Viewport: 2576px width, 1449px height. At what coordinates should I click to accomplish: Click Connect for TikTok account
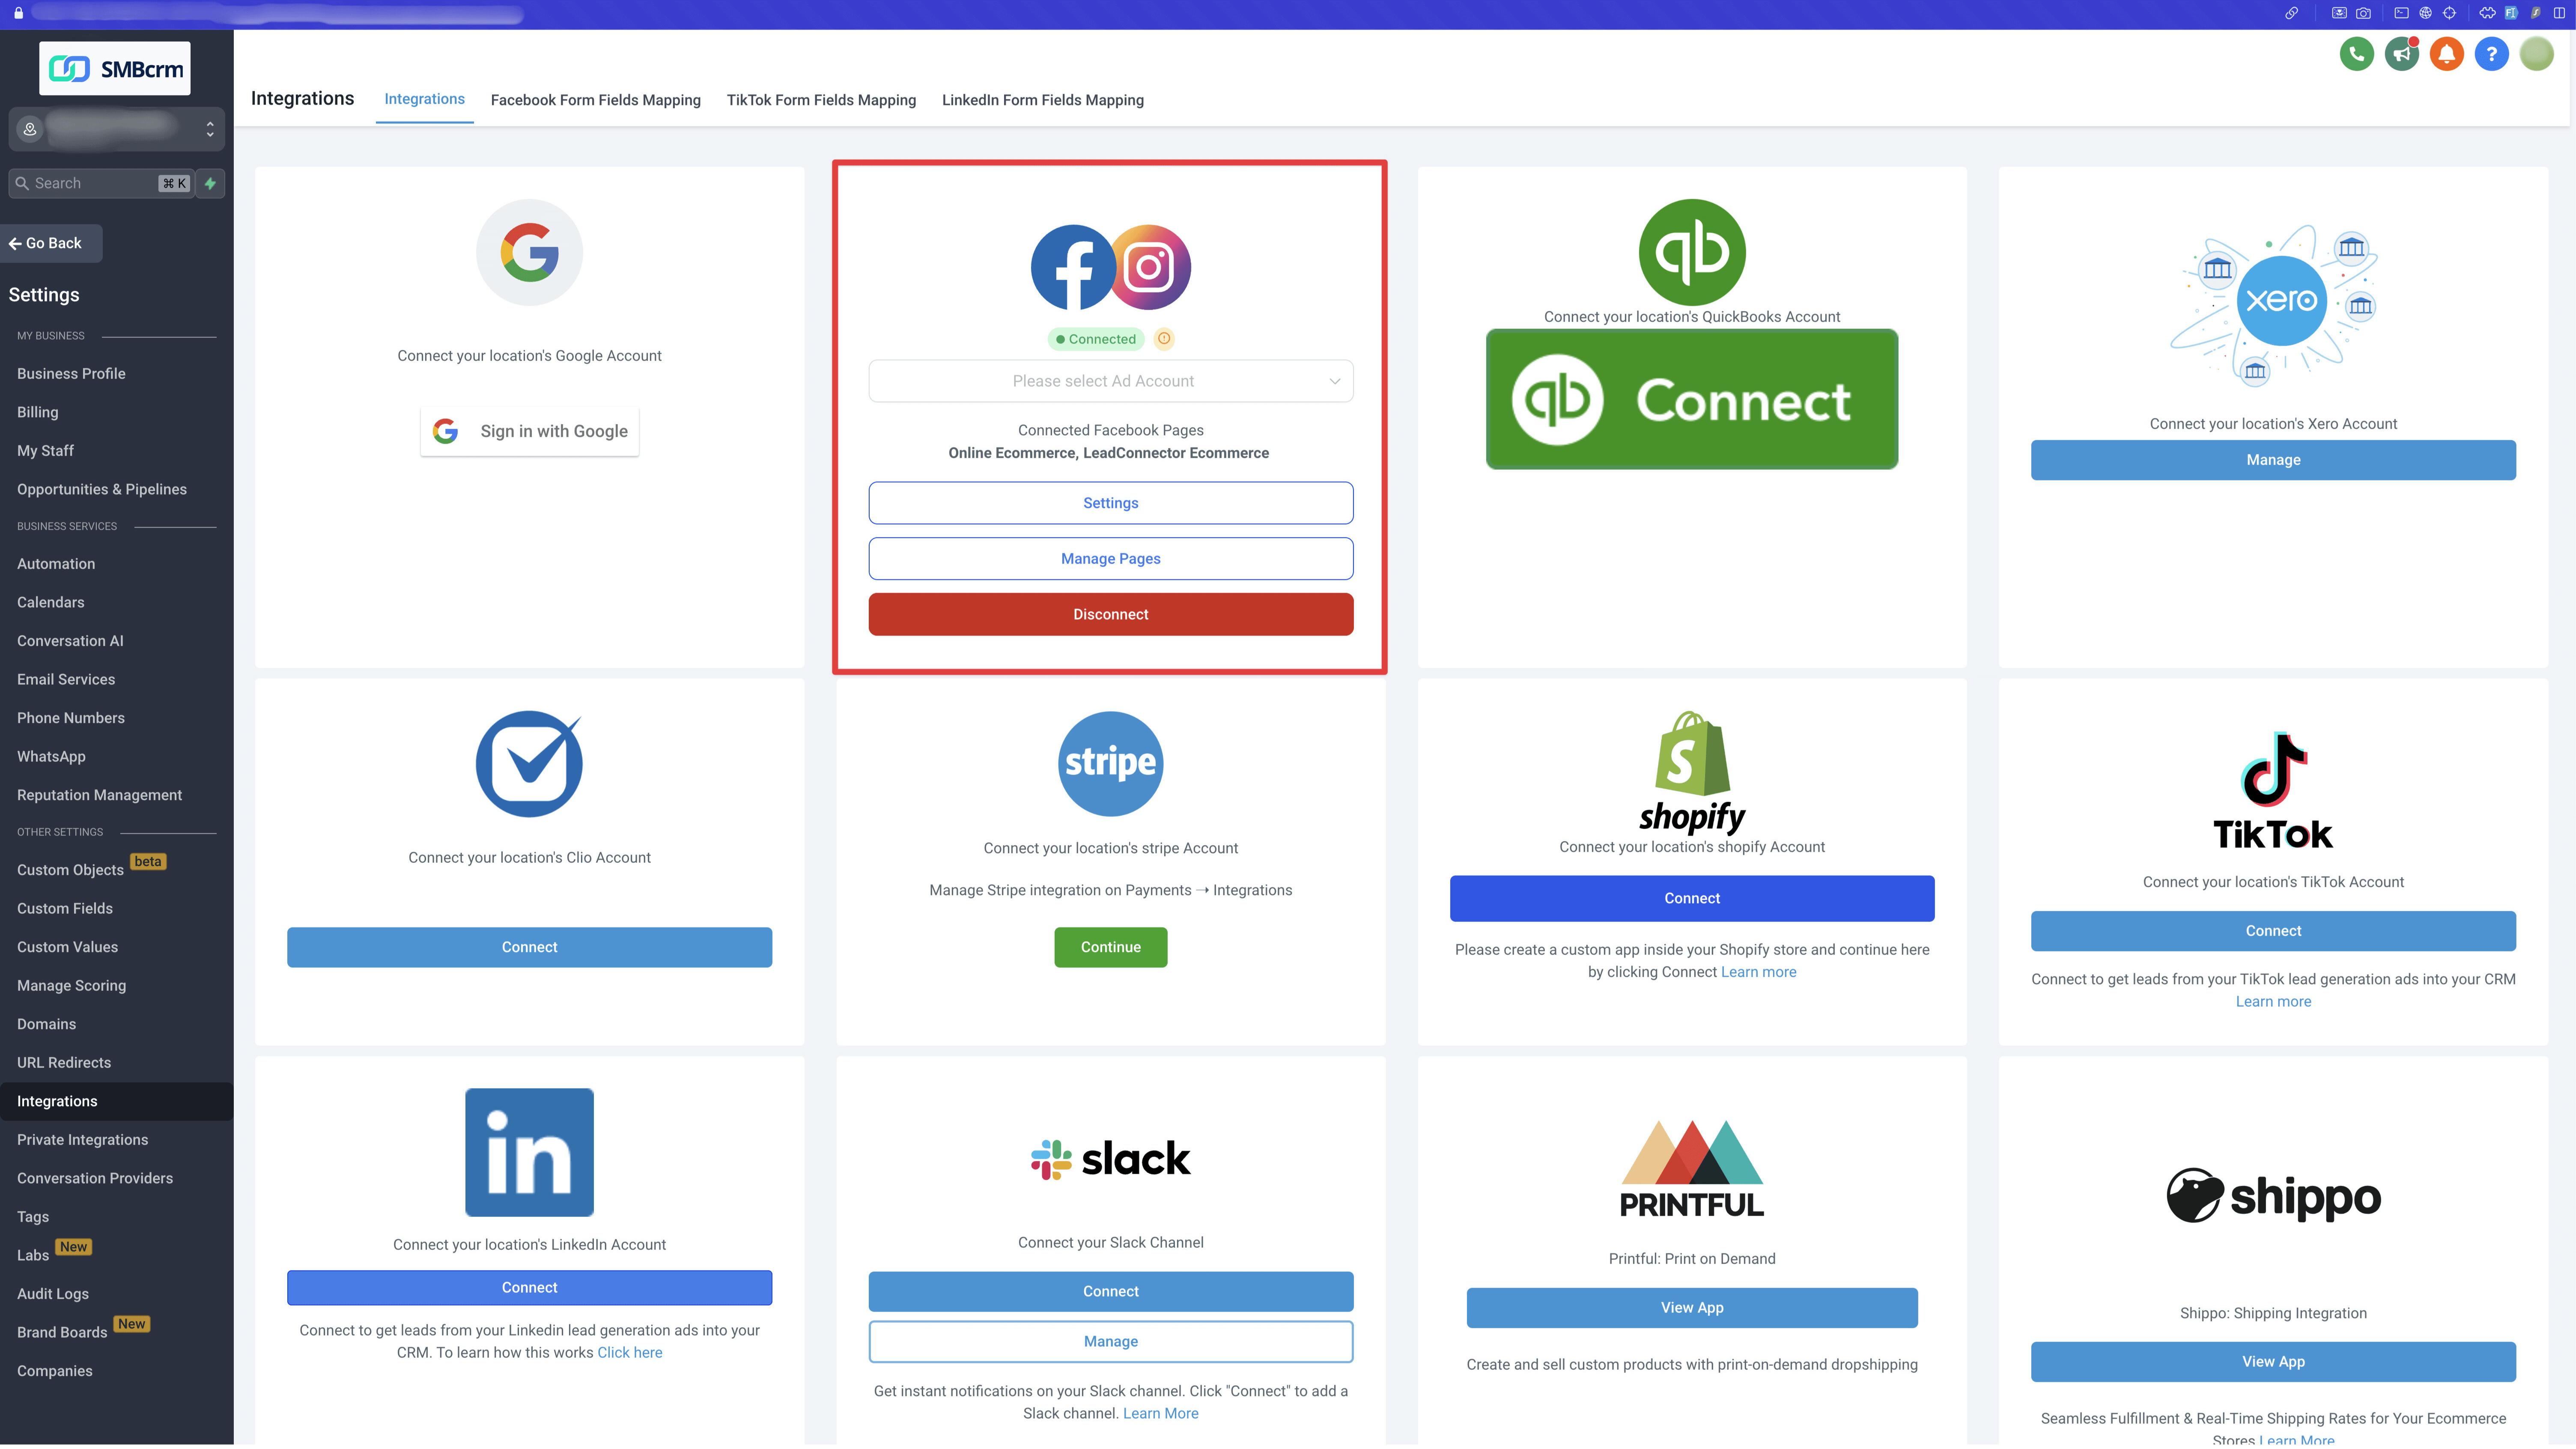(x=2273, y=931)
